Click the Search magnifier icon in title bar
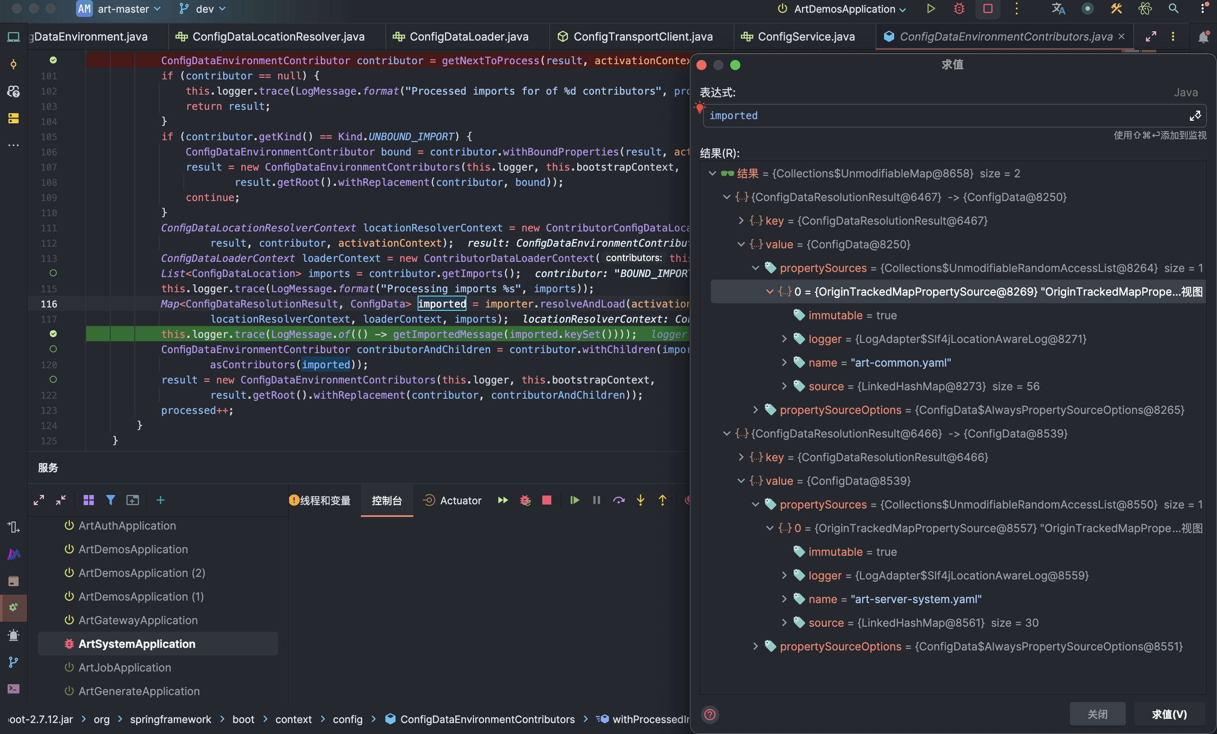1217x734 pixels. [1173, 9]
